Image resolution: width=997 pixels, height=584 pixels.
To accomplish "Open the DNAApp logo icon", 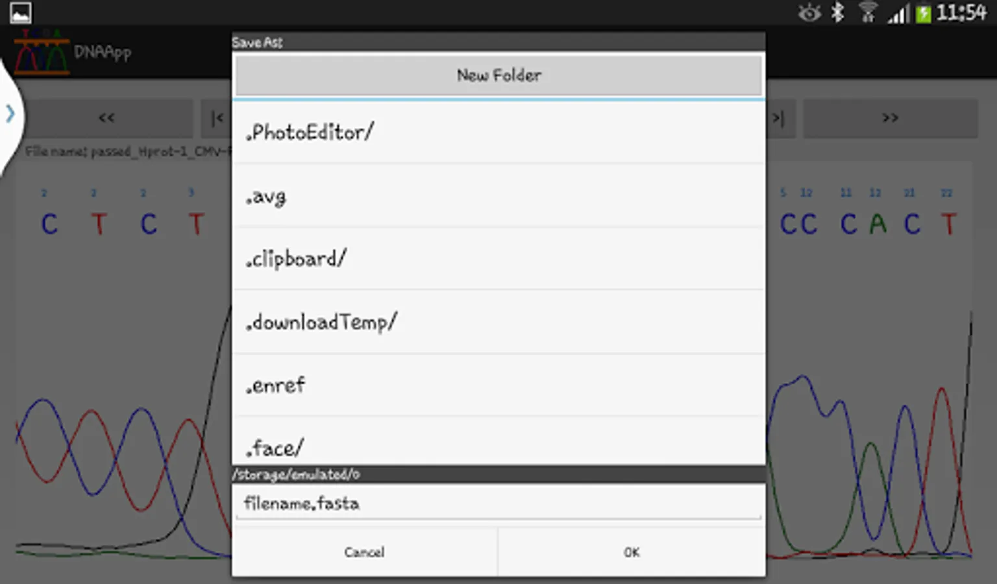I will (x=42, y=51).
